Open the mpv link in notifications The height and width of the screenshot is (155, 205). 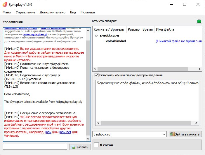[48, 132]
